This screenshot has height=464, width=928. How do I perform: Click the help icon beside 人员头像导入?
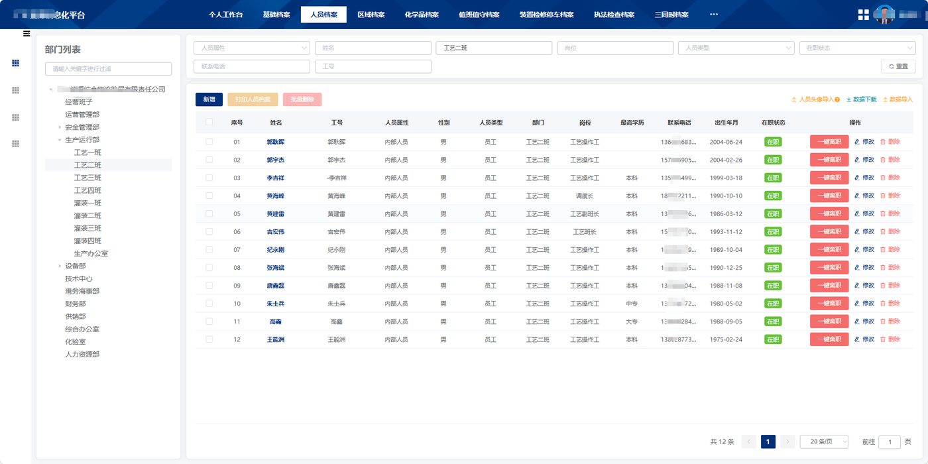tap(837, 99)
